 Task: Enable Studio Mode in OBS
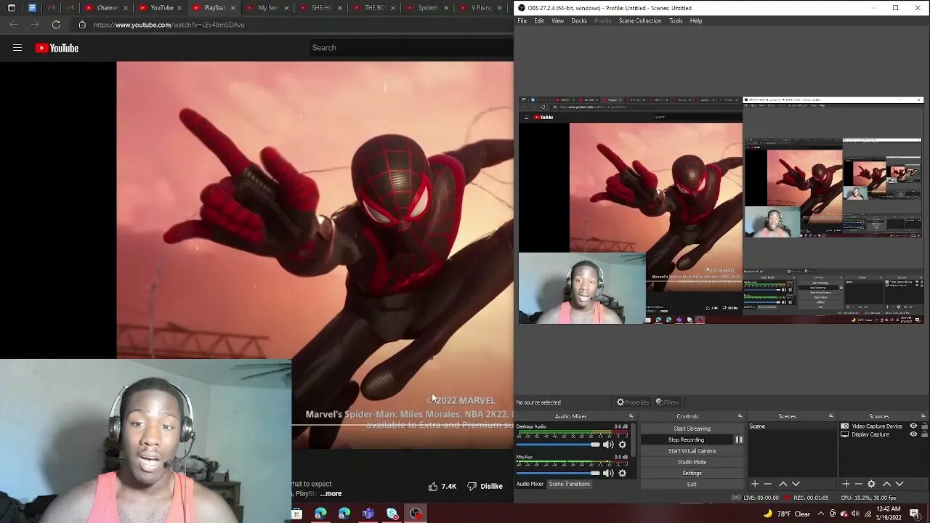[692, 462]
